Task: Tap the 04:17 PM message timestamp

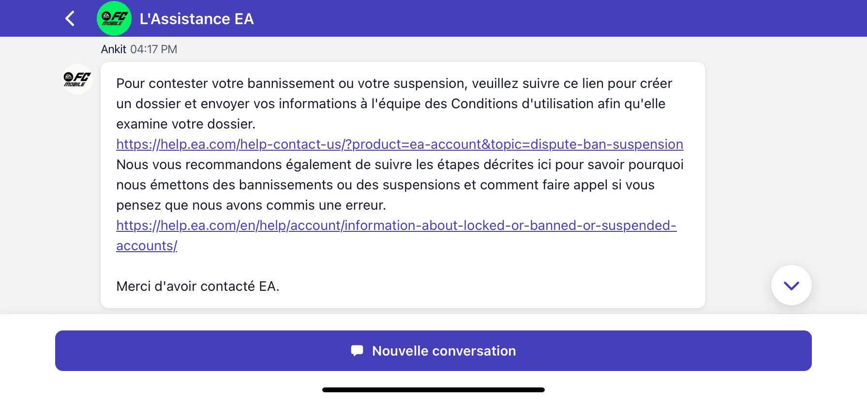Action: (153, 49)
